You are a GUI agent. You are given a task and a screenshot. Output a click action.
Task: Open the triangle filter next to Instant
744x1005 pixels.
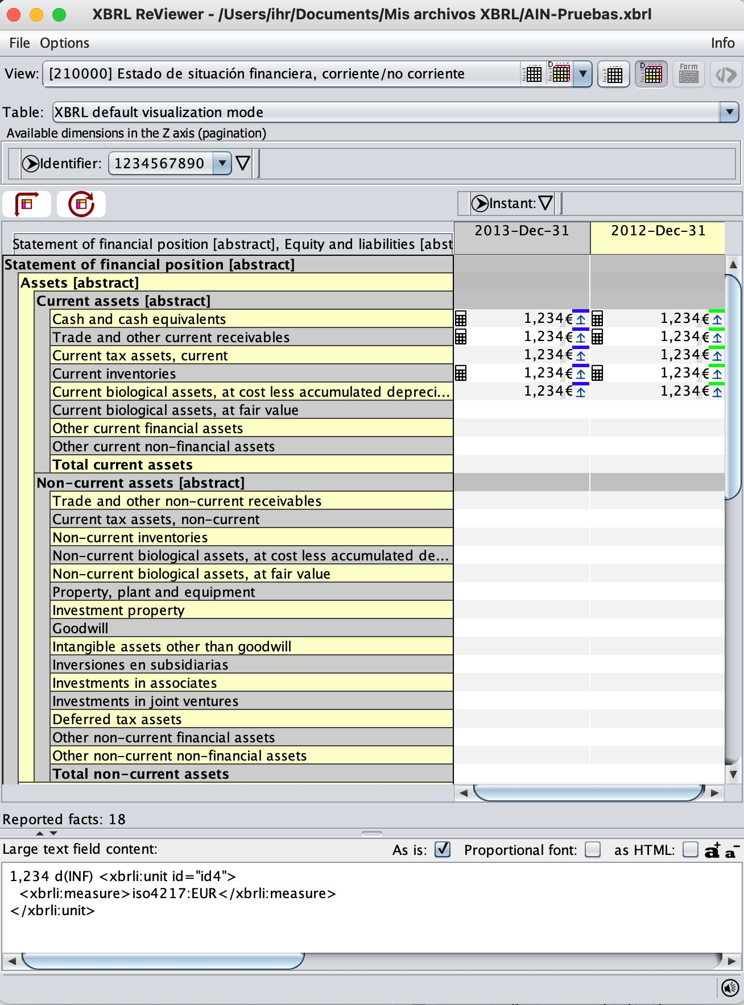point(545,204)
